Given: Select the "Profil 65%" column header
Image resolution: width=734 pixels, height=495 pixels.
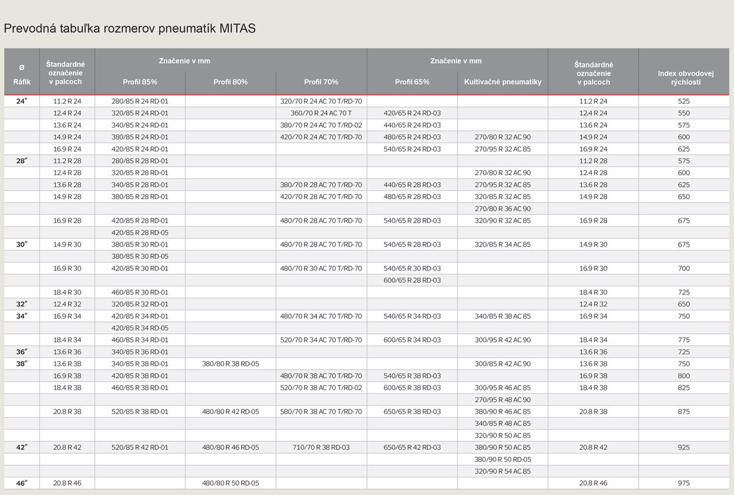Looking at the screenshot, I should point(412,82).
